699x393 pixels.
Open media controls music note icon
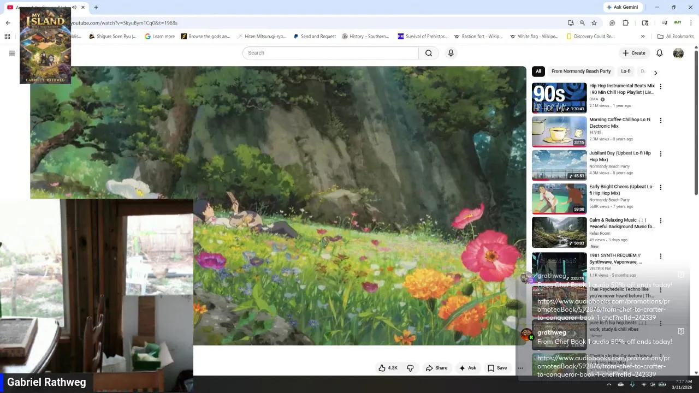665,23
